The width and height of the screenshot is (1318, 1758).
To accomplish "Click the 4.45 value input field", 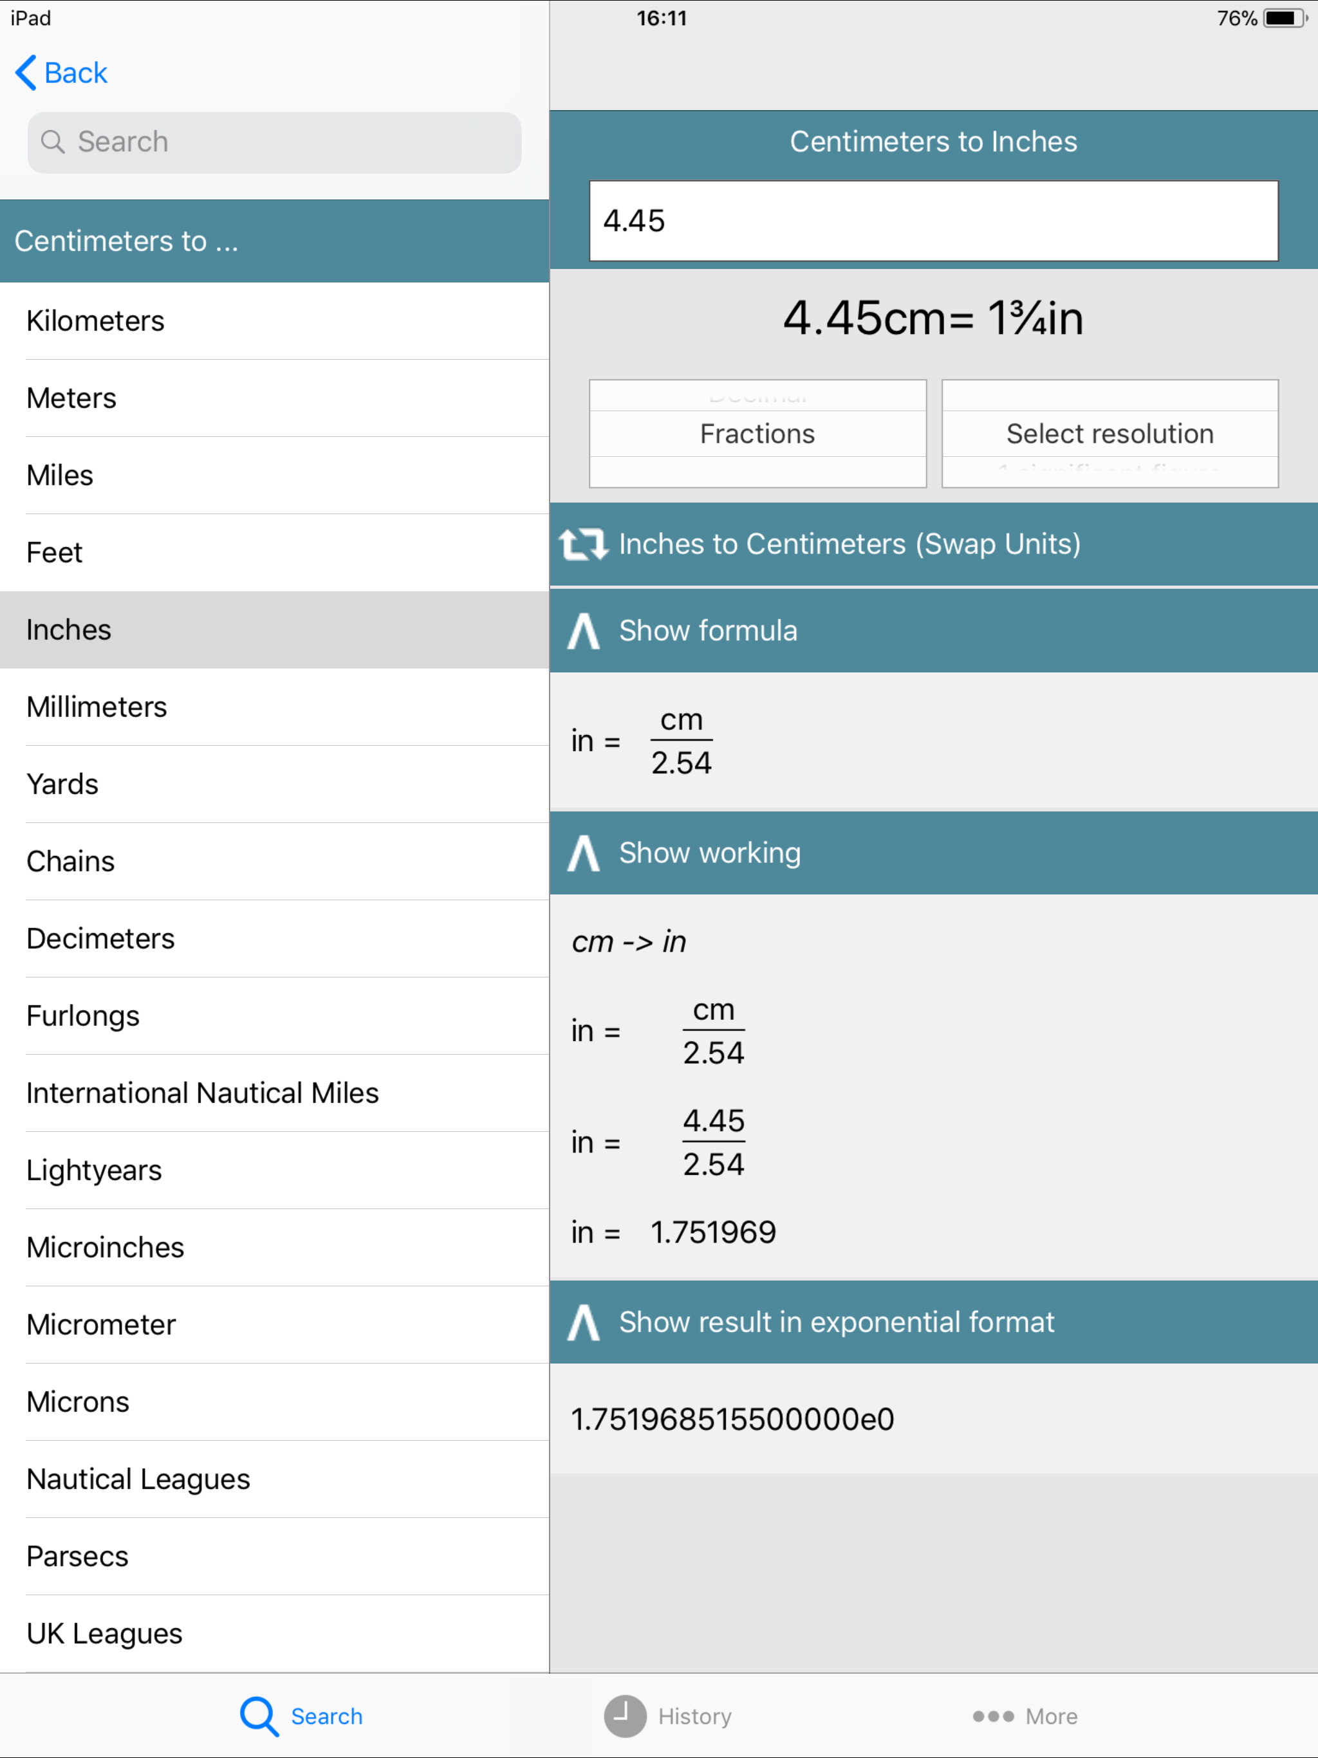I will (x=933, y=221).
